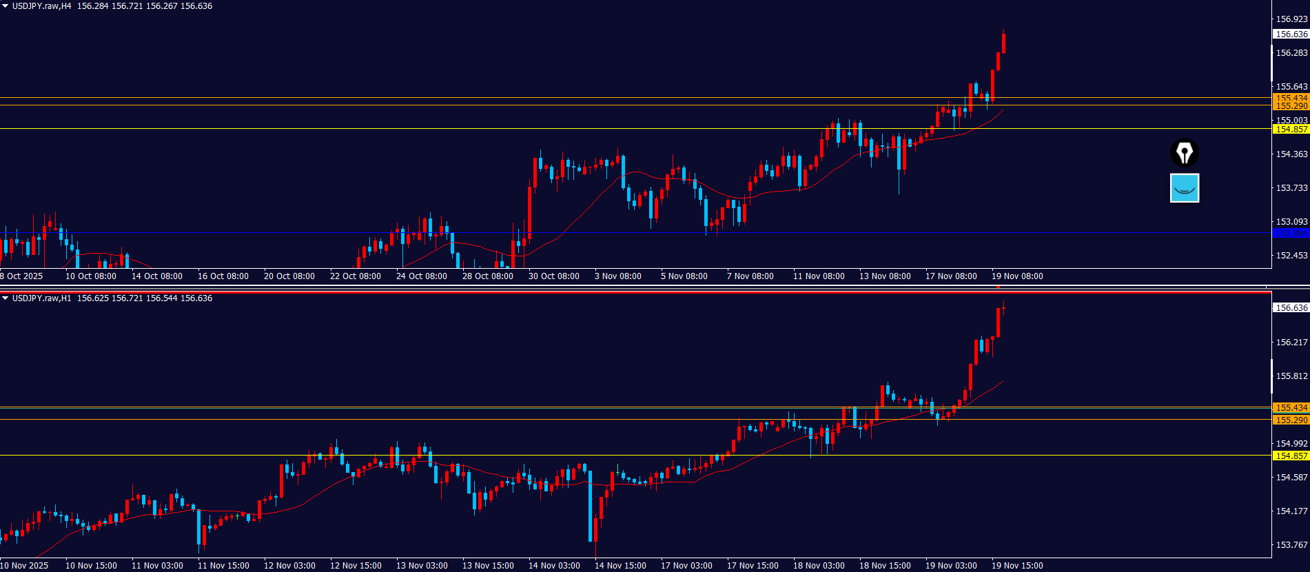
Task: Click the 19 Nov 15:00 time label in H1 chart
Action: [1017, 566]
